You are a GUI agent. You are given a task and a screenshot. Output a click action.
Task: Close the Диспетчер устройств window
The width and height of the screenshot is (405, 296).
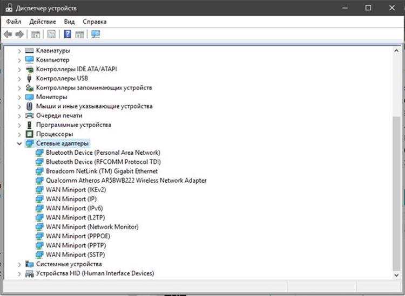click(x=392, y=8)
